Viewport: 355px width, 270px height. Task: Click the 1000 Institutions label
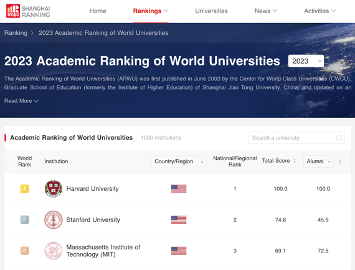(x=161, y=138)
